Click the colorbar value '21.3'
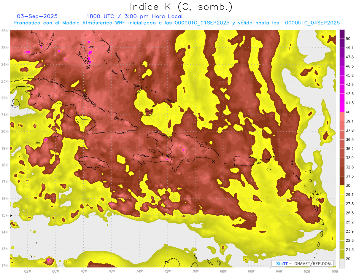Screen dimensions: 356x275 click(350, 249)
